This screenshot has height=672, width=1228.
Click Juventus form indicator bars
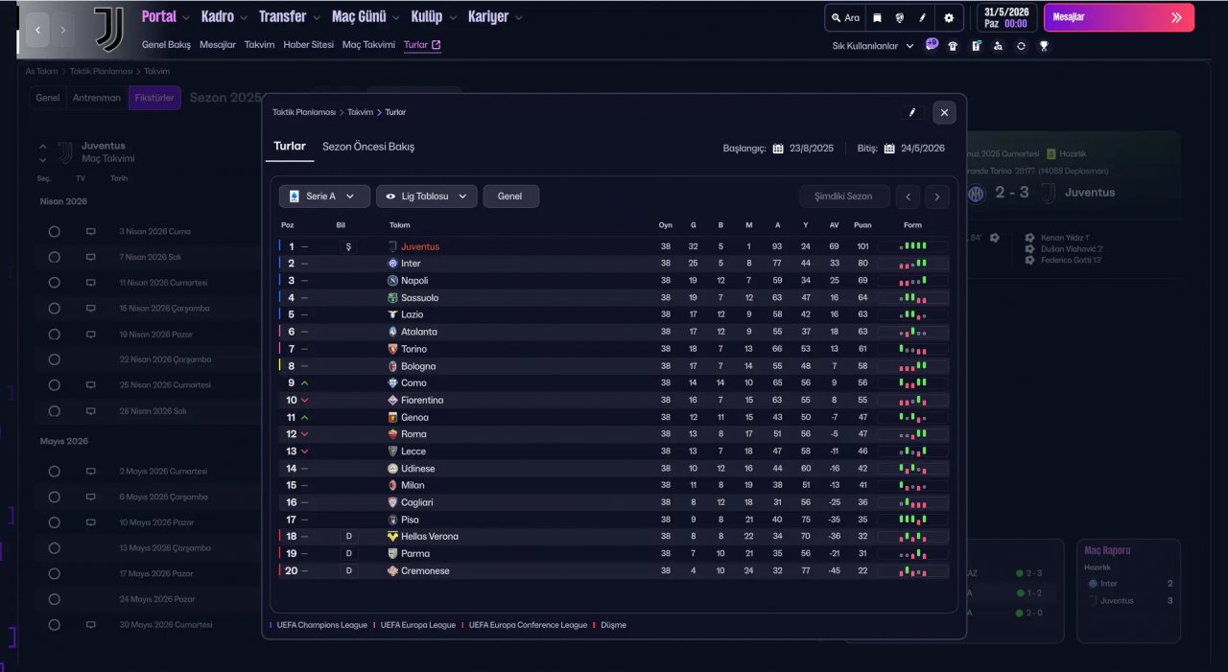tap(913, 246)
